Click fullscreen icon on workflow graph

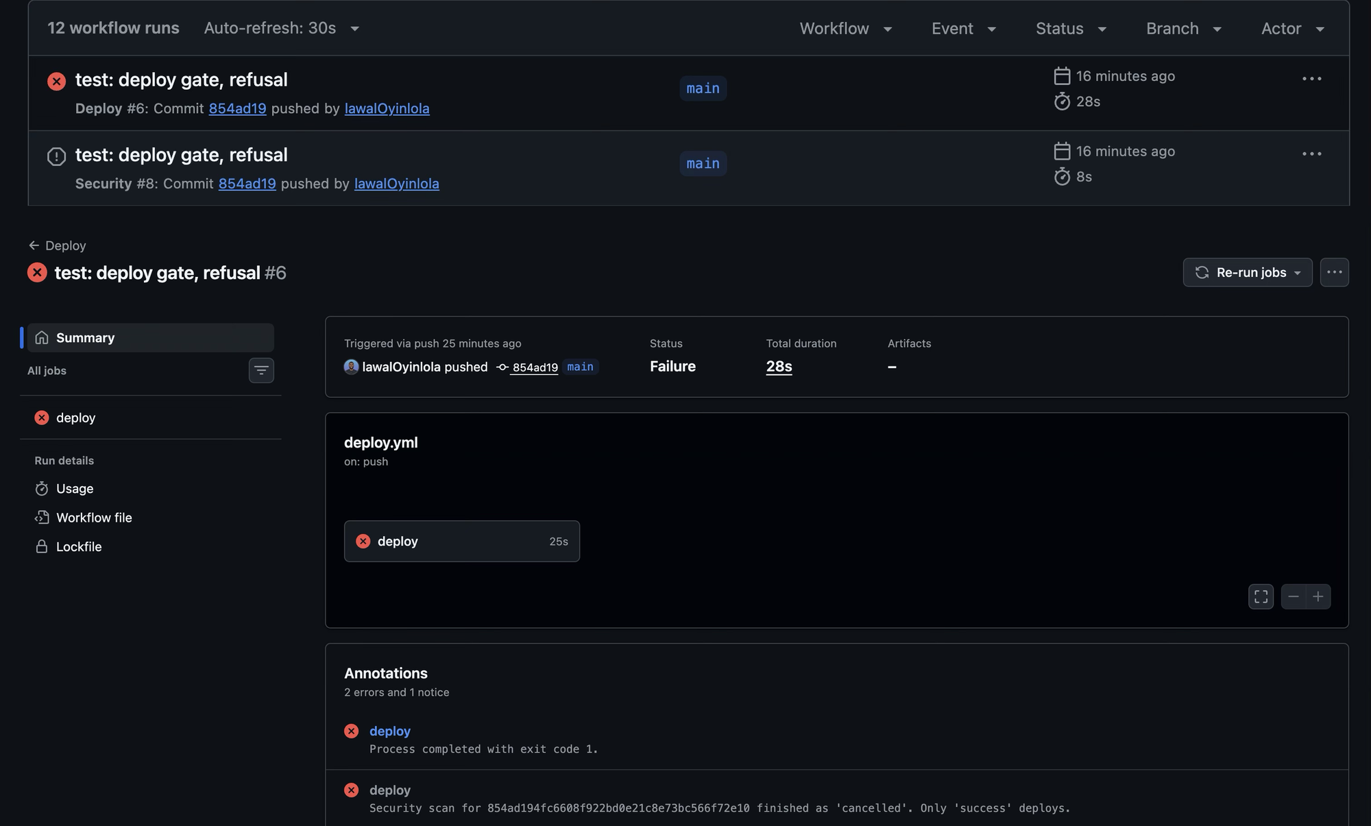pos(1261,597)
